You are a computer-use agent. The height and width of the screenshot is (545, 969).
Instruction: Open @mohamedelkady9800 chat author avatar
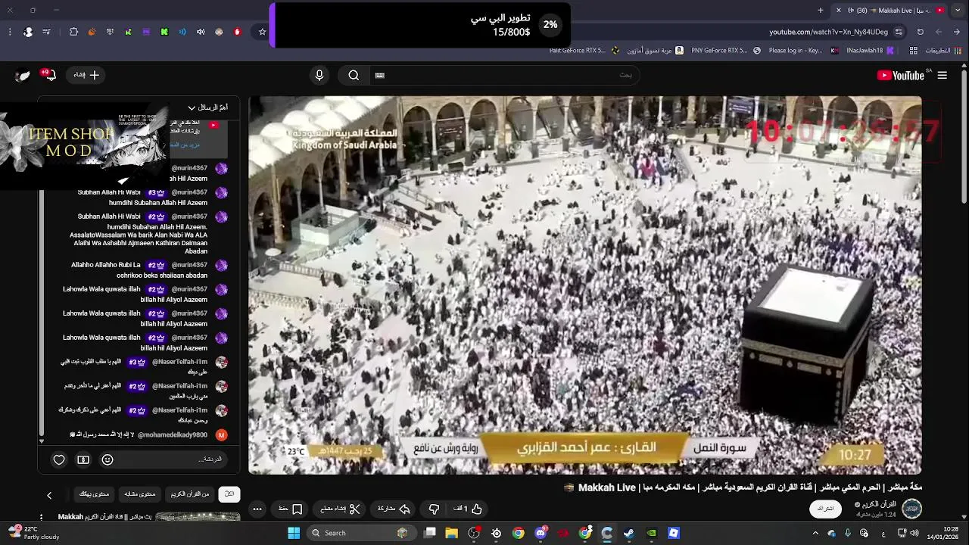coord(221,435)
